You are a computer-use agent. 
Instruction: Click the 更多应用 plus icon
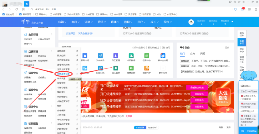click(163, 68)
